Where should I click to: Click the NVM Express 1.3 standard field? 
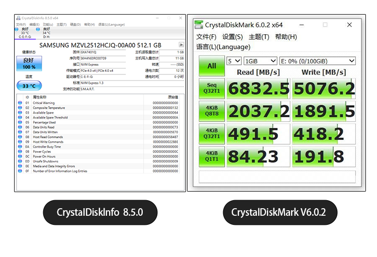[132, 83]
